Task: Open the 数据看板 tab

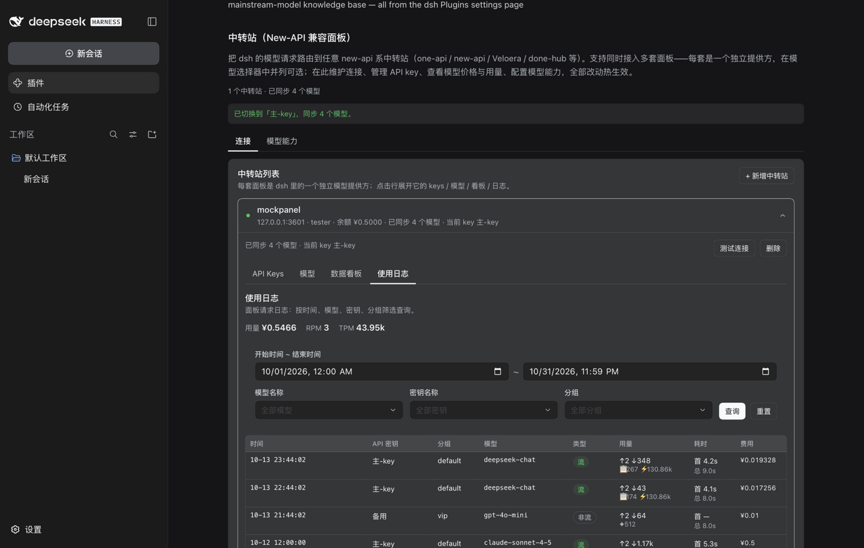Action: [346, 274]
